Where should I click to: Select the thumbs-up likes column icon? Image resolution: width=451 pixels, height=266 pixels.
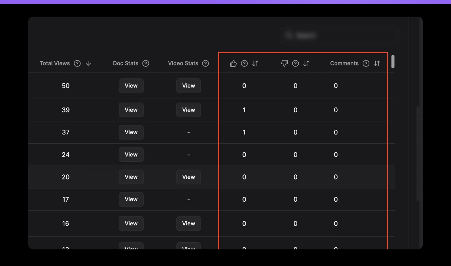233,64
